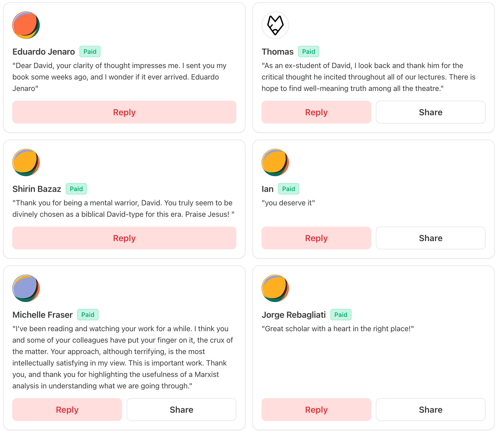Reply to Michelle Fraser's comment
Image resolution: width=499 pixels, height=433 pixels.
(67, 410)
